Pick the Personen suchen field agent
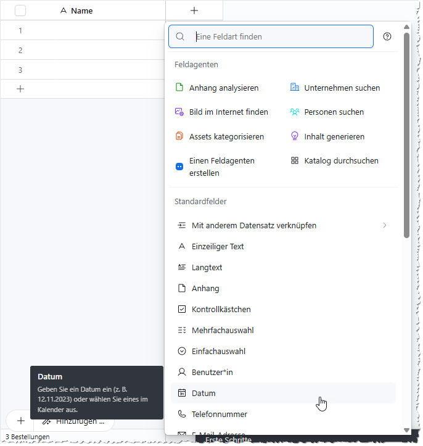 tap(334, 112)
